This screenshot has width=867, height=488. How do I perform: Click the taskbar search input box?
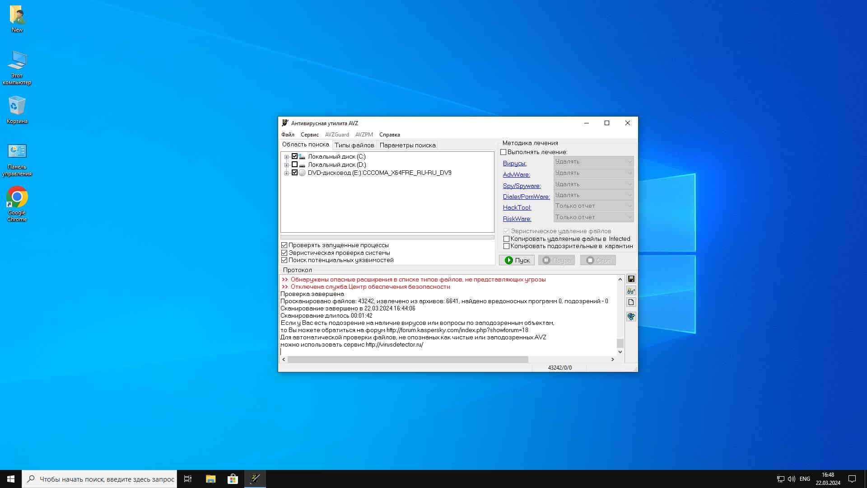coord(106,479)
